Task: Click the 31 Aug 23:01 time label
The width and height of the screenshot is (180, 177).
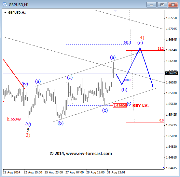Action: (x=116, y=172)
